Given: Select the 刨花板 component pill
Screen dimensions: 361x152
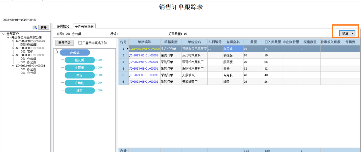Looking at the screenshot, I should (x=80, y=60).
